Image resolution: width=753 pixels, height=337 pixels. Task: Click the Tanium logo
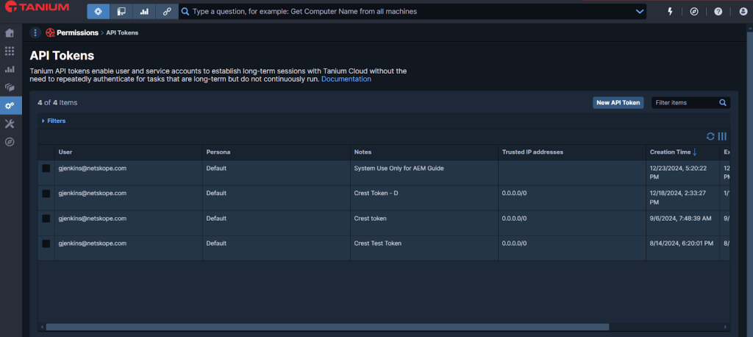[37, 7]
